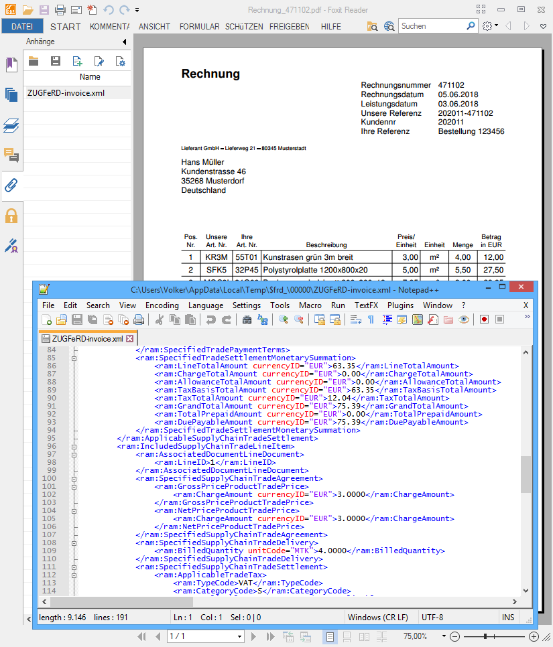Image resolution: width=553 pixels, height=647 pixels.
Task: Click the Security lock icon in sidebar
Action: [x=11, y=216]
